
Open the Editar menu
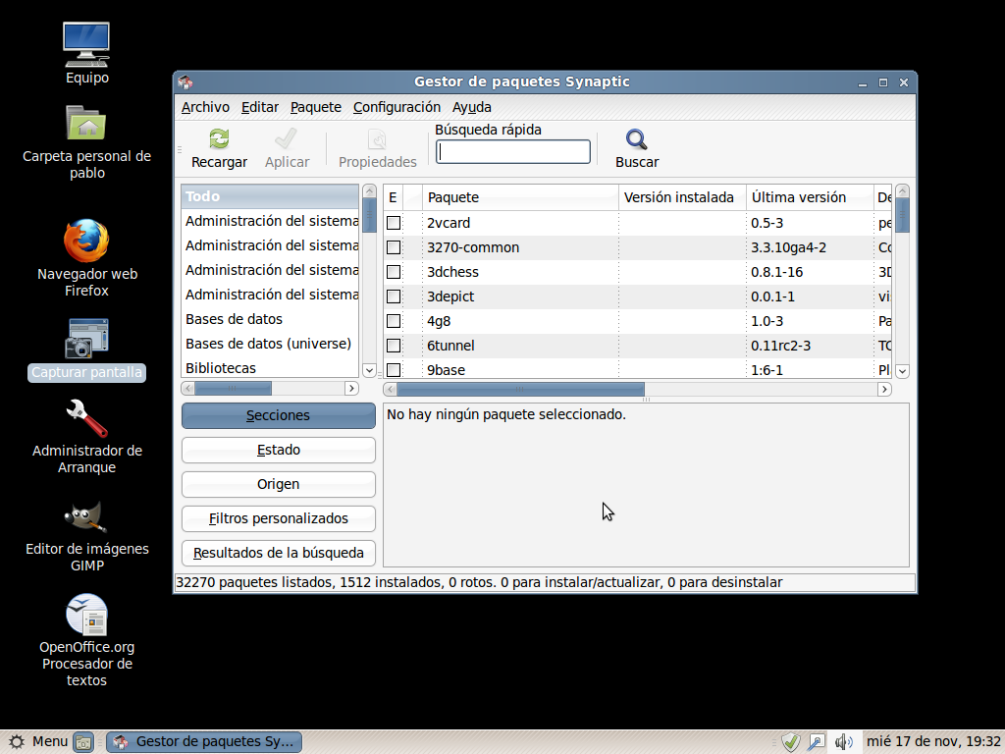click(x=259, y=107)
